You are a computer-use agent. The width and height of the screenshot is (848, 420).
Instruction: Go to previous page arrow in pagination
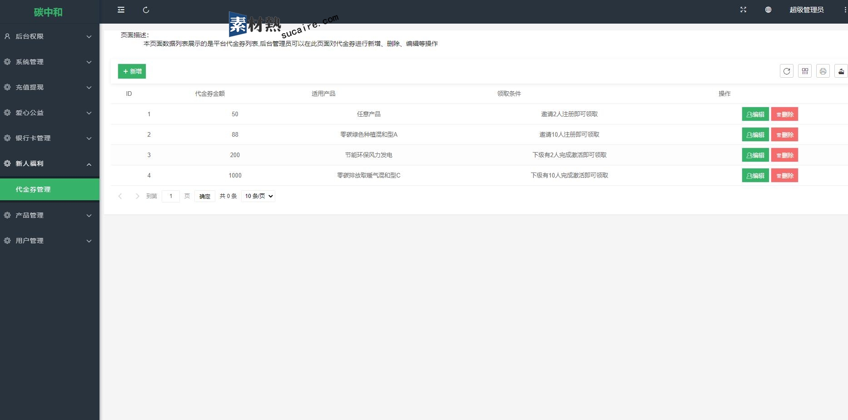(120, 196)
